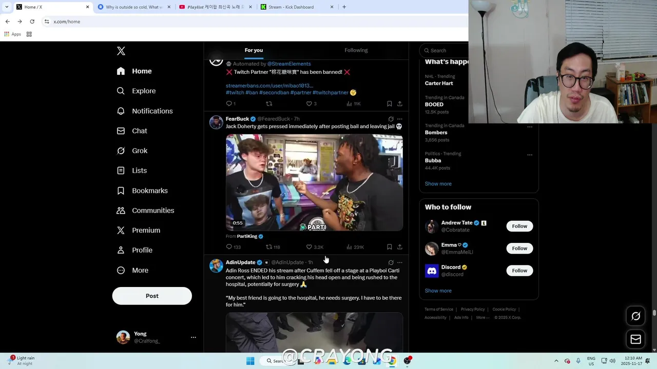657x369 pixels.
Task: Click the Post button
Action: pyautogui.click(x=152, y=296)
